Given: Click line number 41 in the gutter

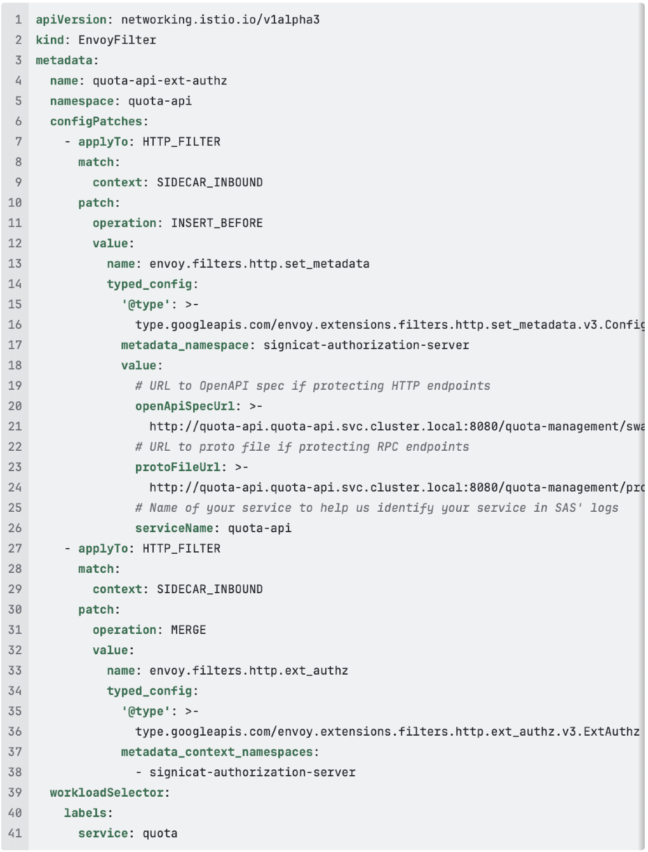Looking at the screenshot, I should pyautogui.click(x=15, y=834).
